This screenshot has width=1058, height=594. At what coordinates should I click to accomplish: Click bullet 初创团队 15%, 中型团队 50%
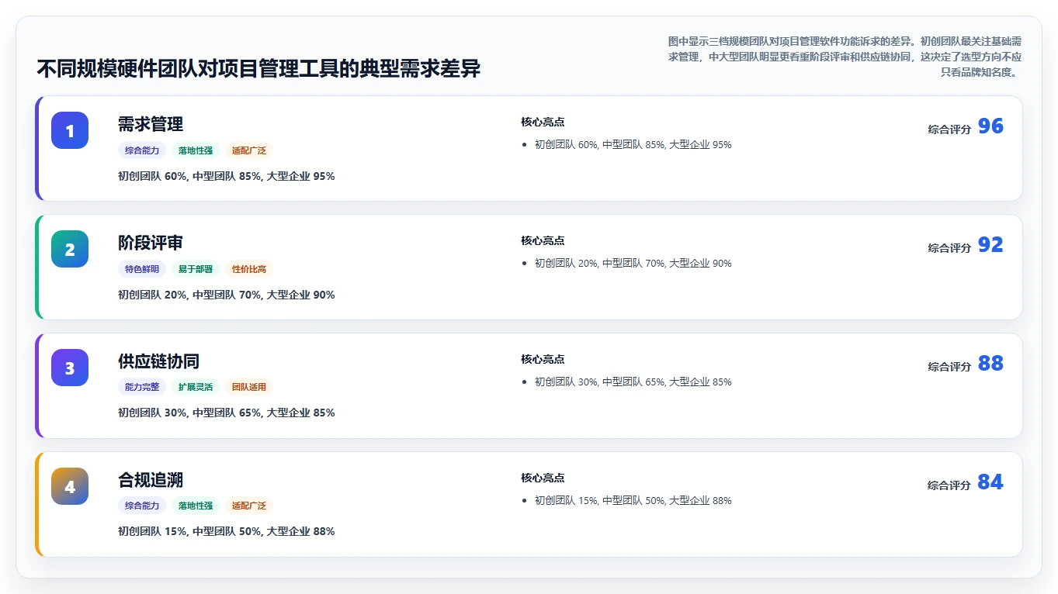pyautogui.click(x=633, y=501)
